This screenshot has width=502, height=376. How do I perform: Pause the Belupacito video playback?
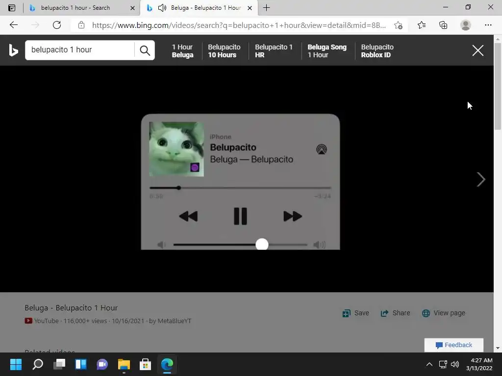point(240,216)
